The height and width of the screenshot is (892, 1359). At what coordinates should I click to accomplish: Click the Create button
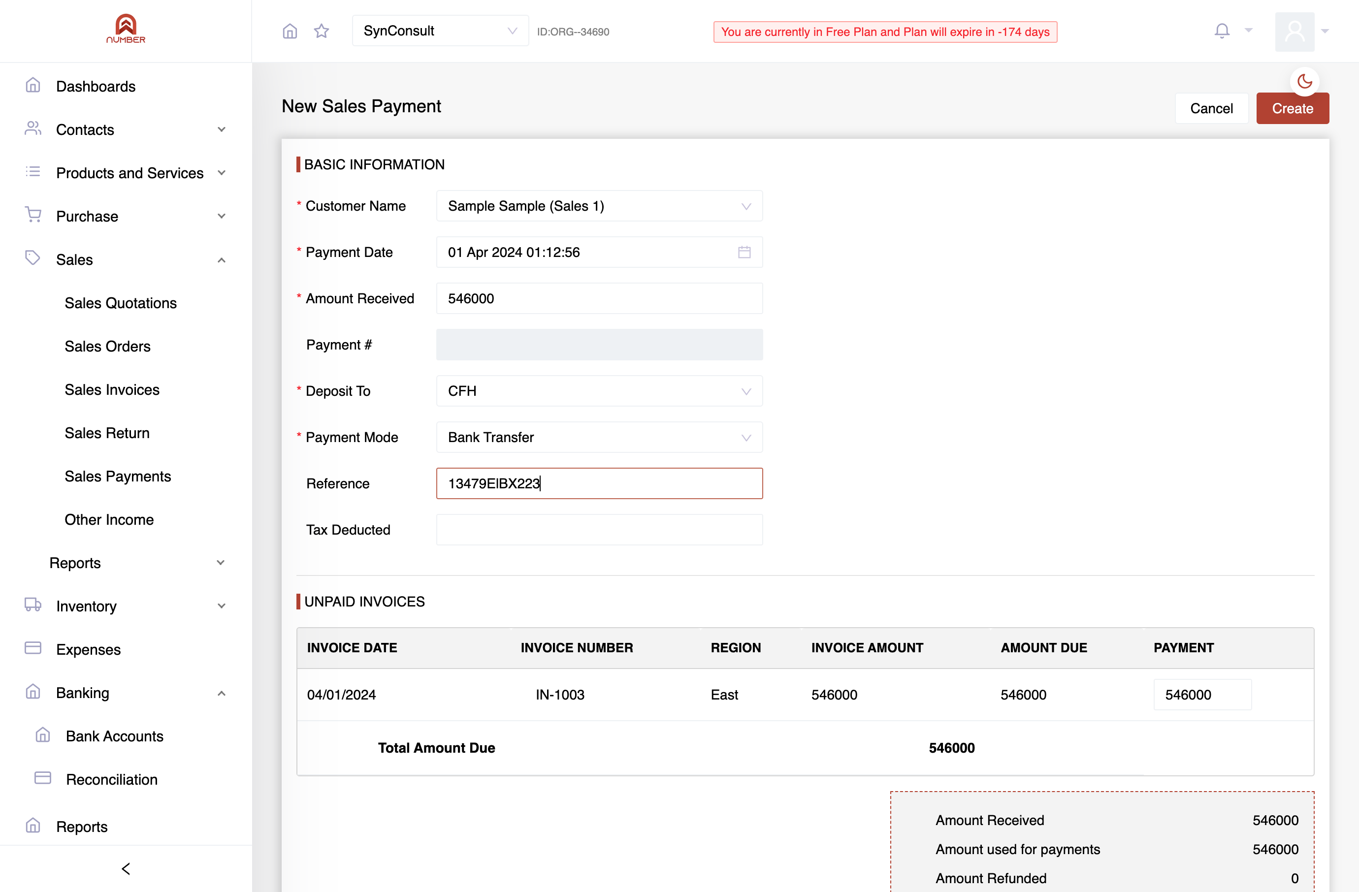[x=1292, y=108]
